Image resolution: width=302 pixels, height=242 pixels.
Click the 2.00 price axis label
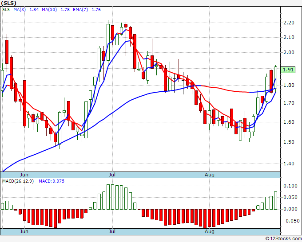(x=289, y=52)
